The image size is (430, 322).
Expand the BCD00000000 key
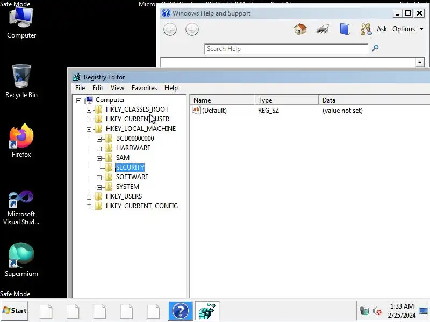click(x=99, y=139)
